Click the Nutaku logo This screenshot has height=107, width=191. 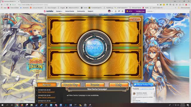coord(48,11)
